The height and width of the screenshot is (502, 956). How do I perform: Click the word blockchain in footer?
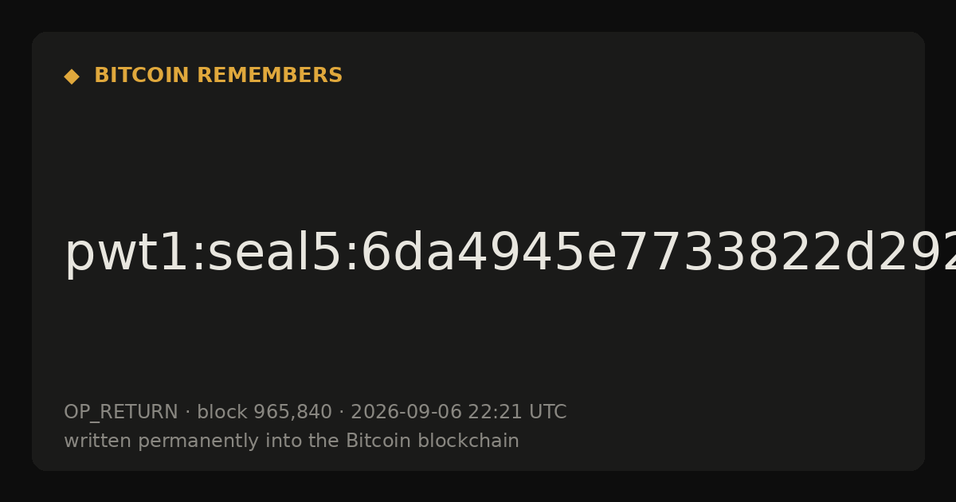(x=464, y=441)
